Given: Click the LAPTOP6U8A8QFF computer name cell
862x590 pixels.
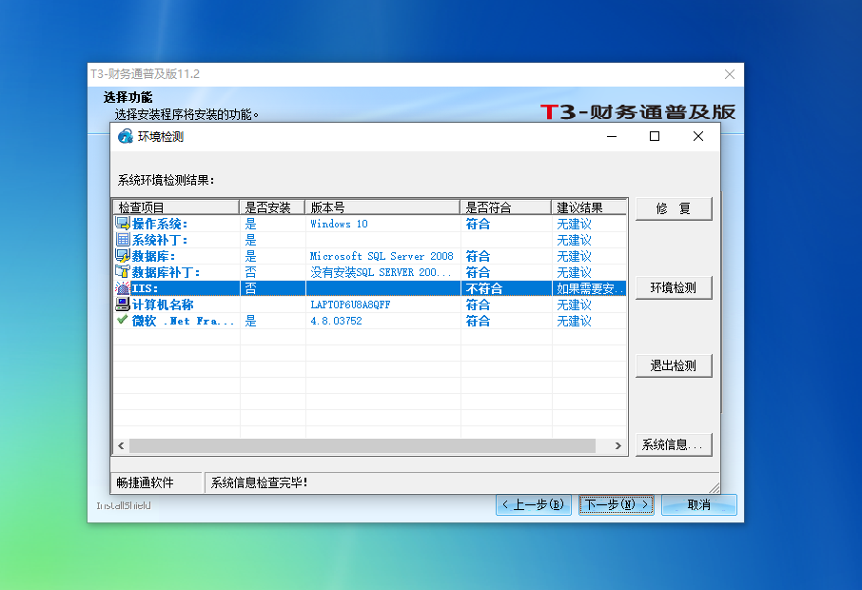Looking at the screenshot, I should pos(350,305).
